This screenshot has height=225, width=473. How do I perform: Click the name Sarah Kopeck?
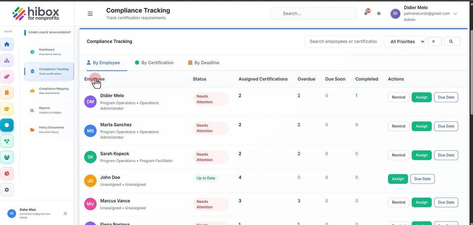click(115, 154)
